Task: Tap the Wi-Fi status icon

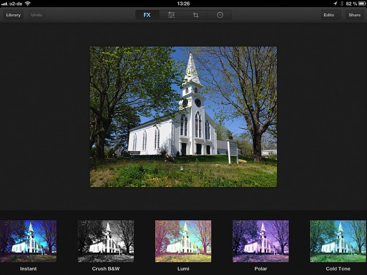Action: pyautogui.click(x=28, y=3)
